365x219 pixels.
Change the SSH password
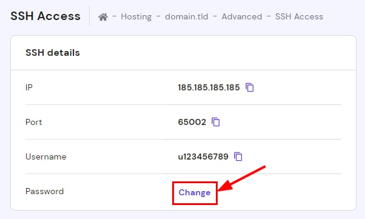pos(195,193)
